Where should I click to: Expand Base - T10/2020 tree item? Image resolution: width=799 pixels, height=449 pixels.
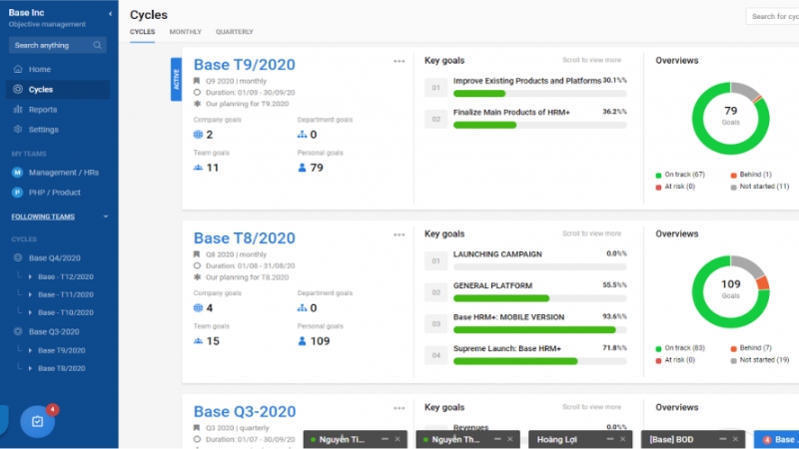30,312
